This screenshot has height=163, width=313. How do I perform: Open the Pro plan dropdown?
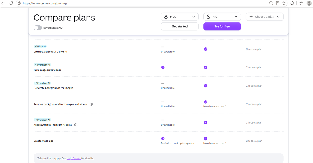pyautogui.click(x=222, y=17)
